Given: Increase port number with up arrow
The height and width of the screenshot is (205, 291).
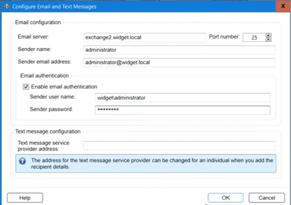Looking at the screenshot, I should (x=268, y=35).
